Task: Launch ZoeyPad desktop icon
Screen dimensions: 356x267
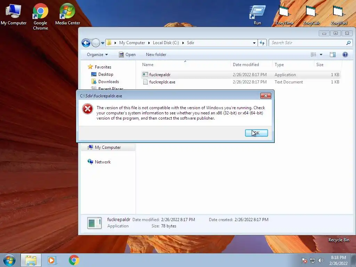Action: pos(339,15)
